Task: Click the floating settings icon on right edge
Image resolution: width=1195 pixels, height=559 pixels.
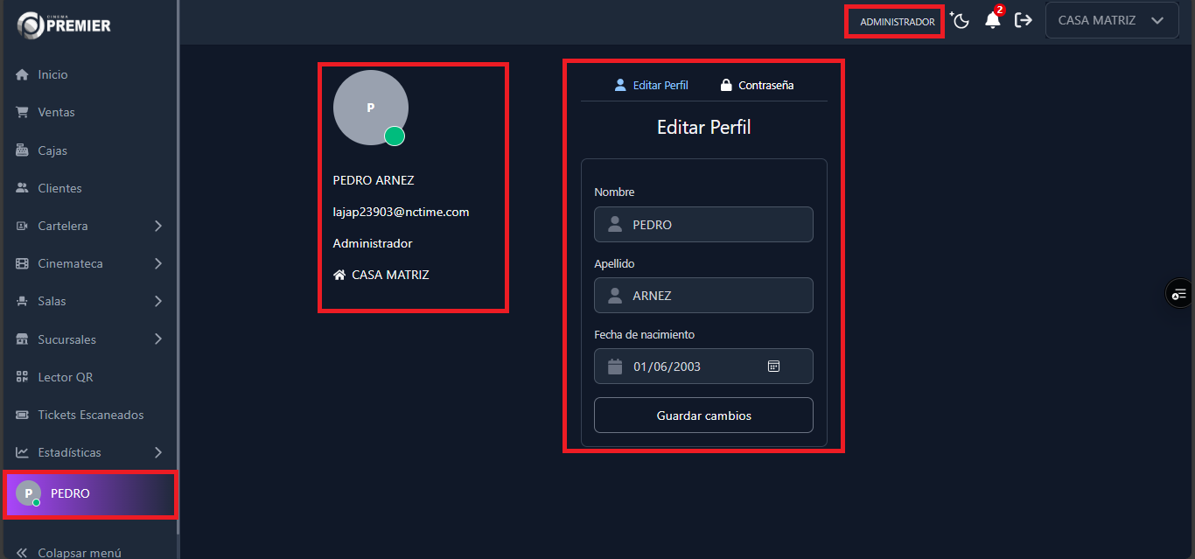Action: [1180, 294]
